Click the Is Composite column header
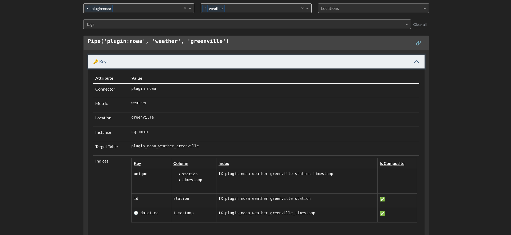 pyautogui.click(x=392, y=163)
